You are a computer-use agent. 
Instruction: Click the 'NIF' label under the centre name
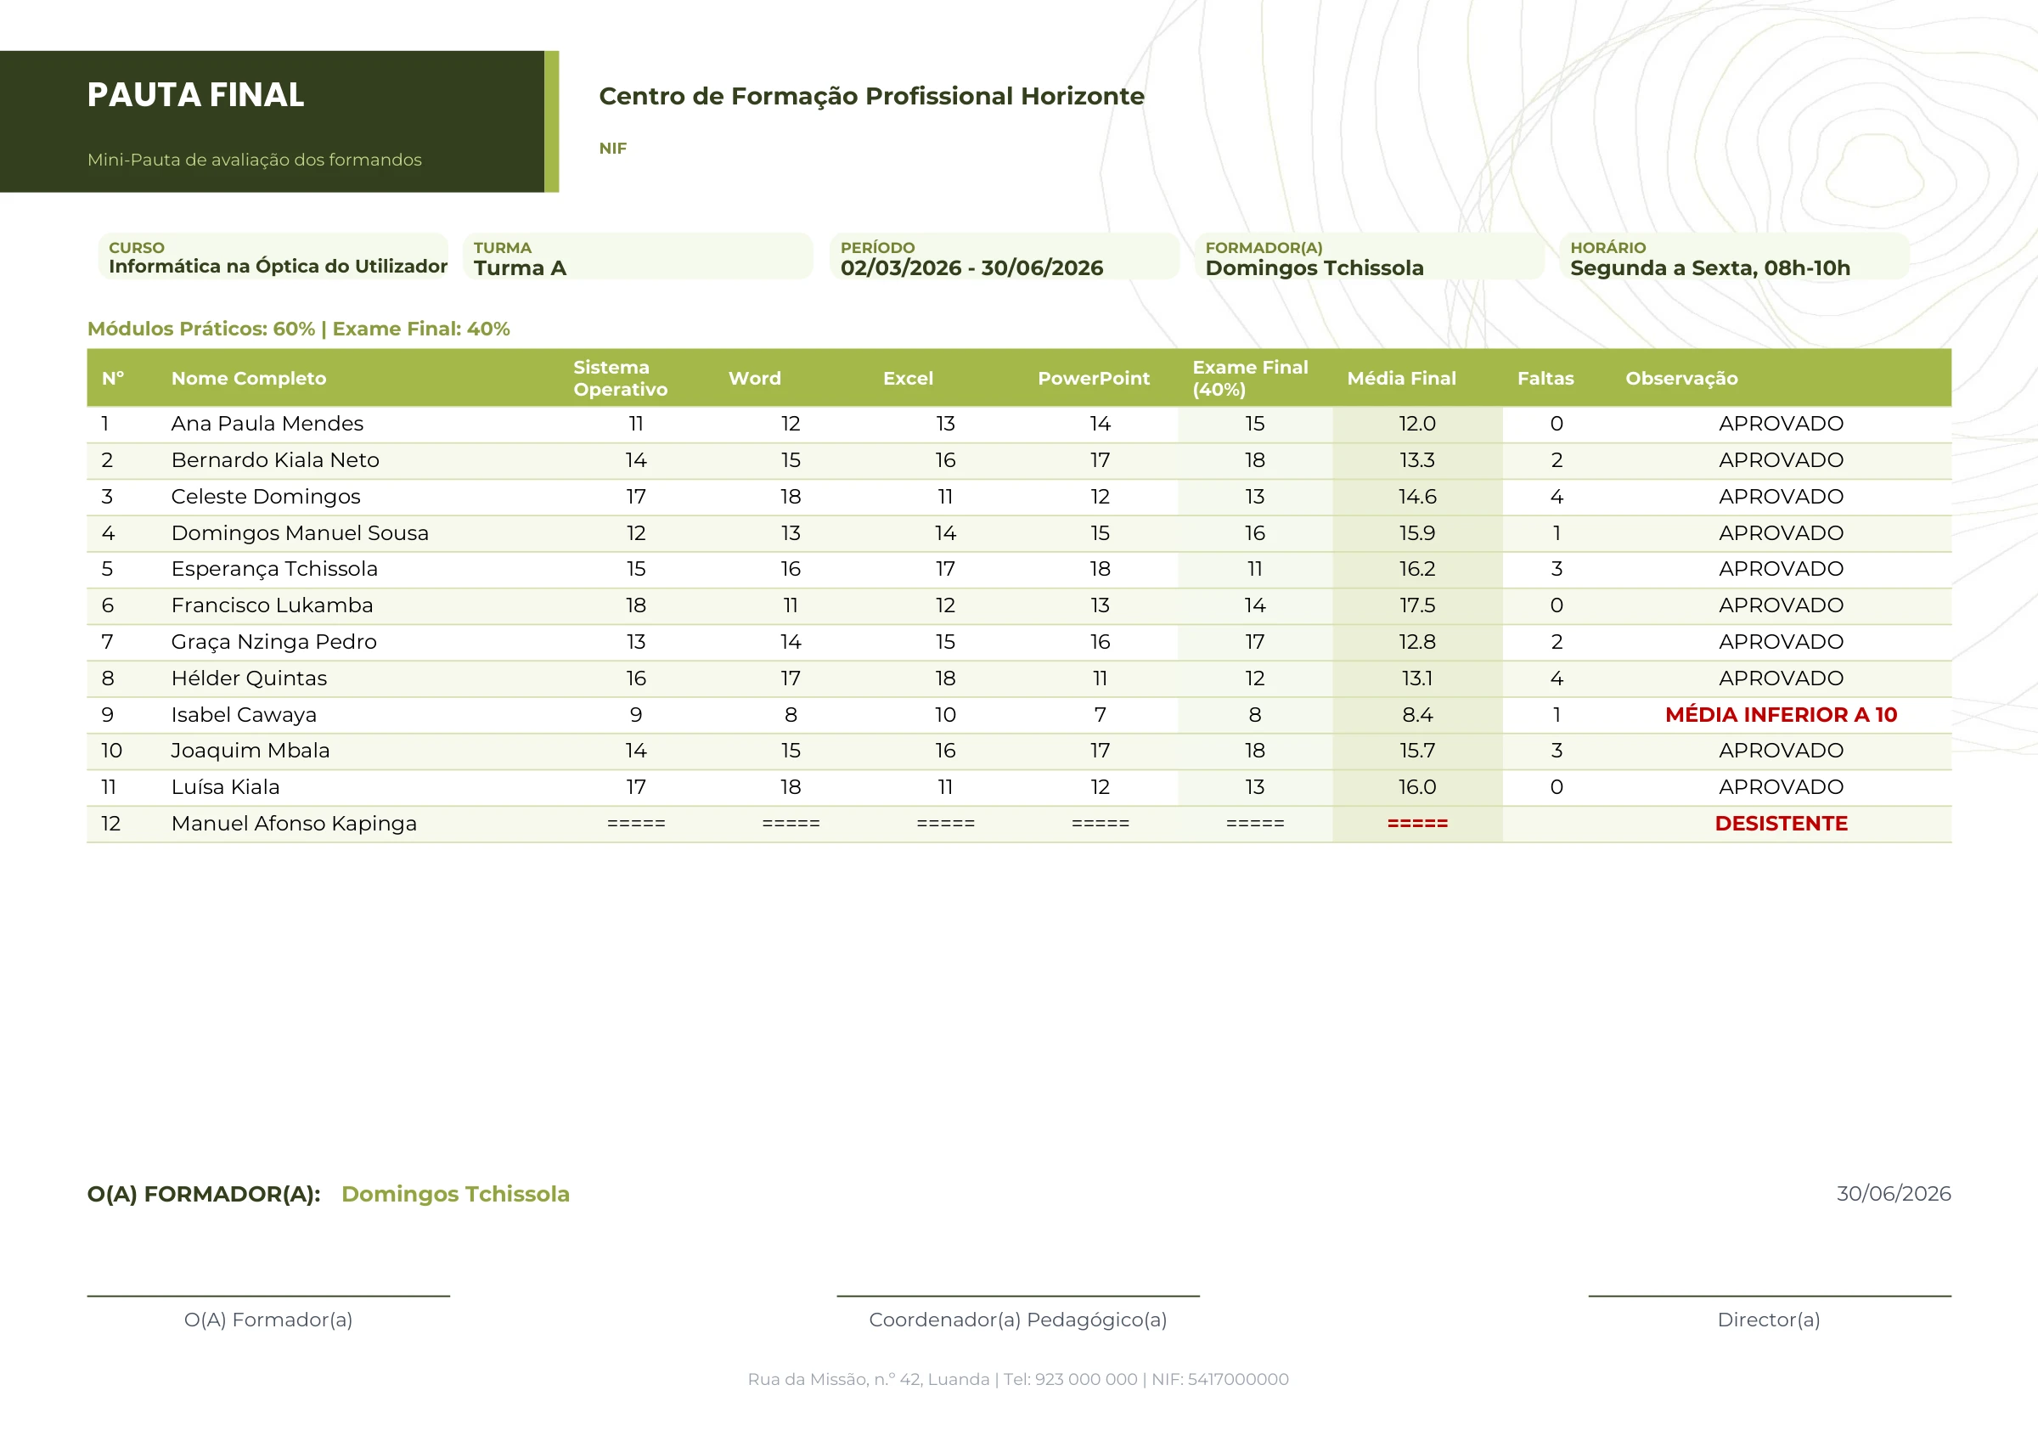[x=612, y=149]
